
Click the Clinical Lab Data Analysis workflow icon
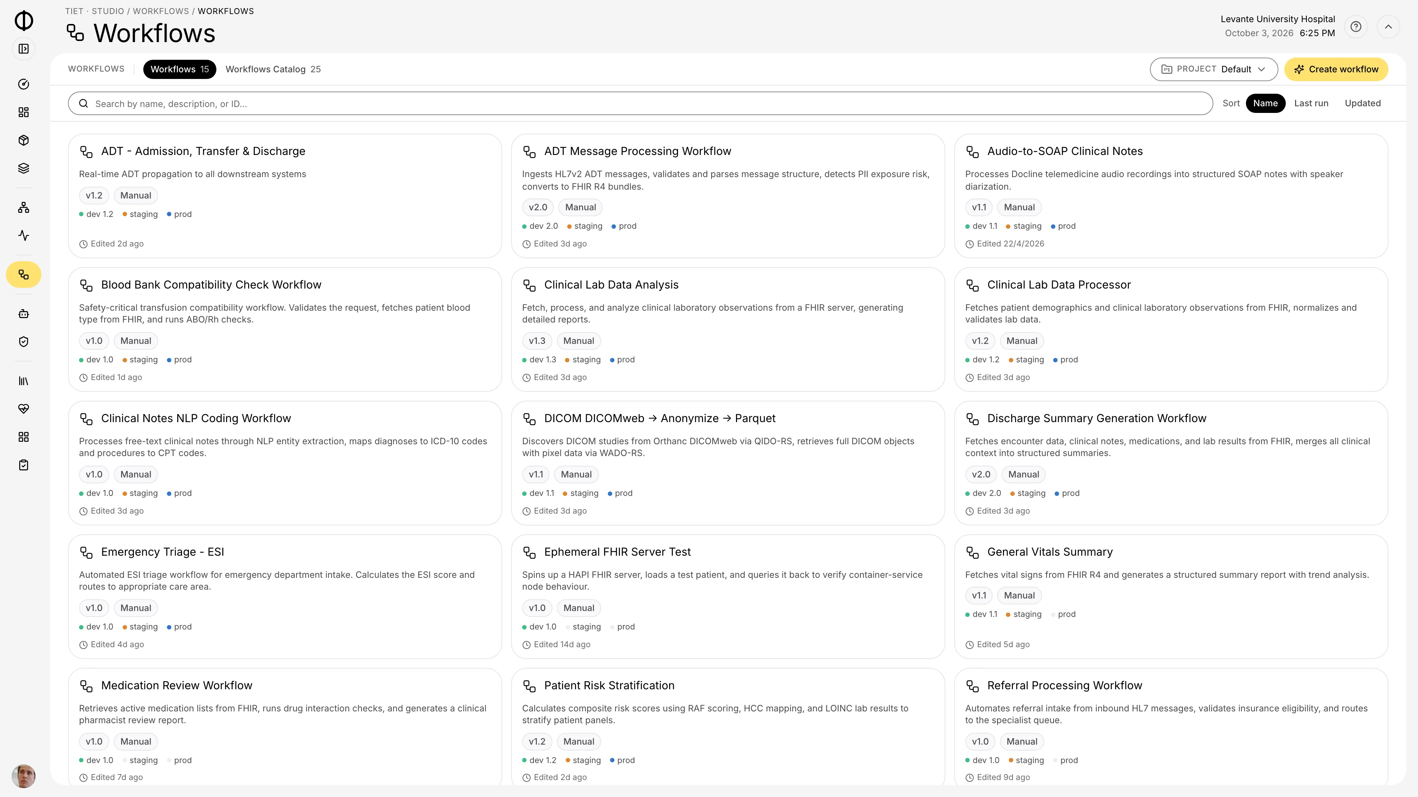coord(530,285)
